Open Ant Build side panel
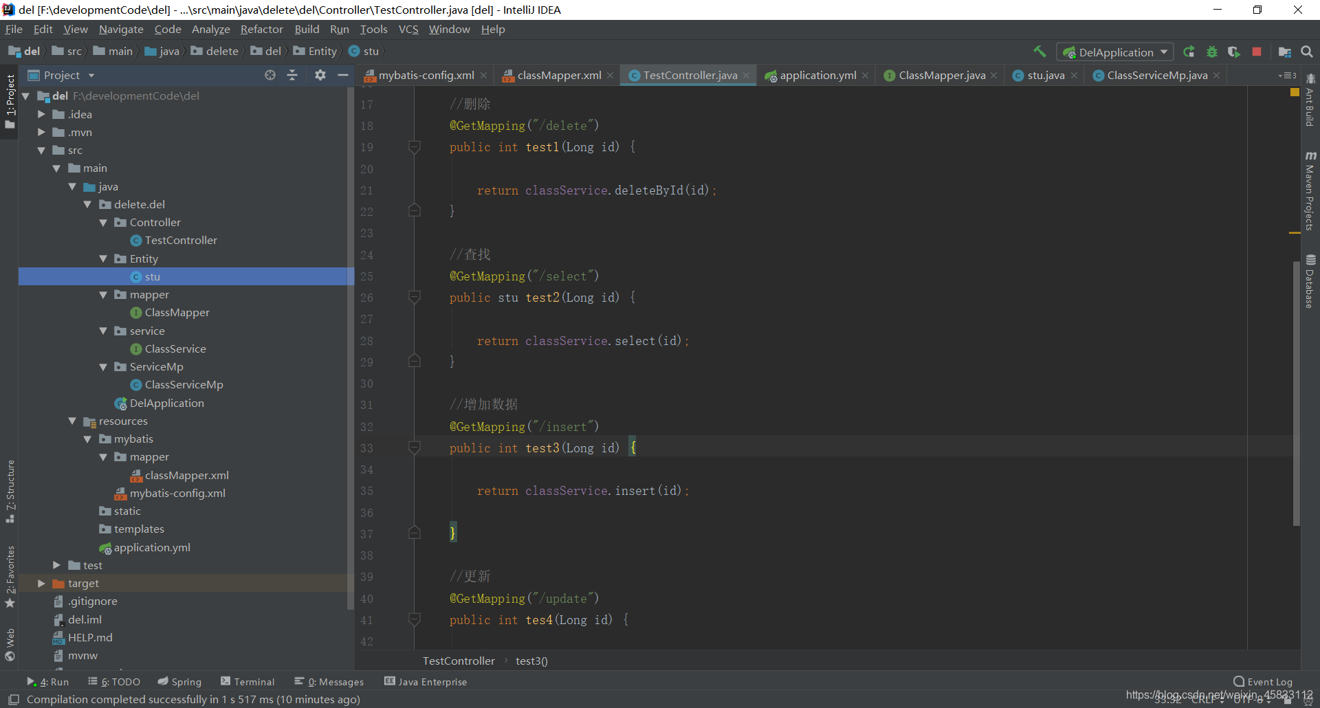1320x708 pixels. tap(1310, 100)
